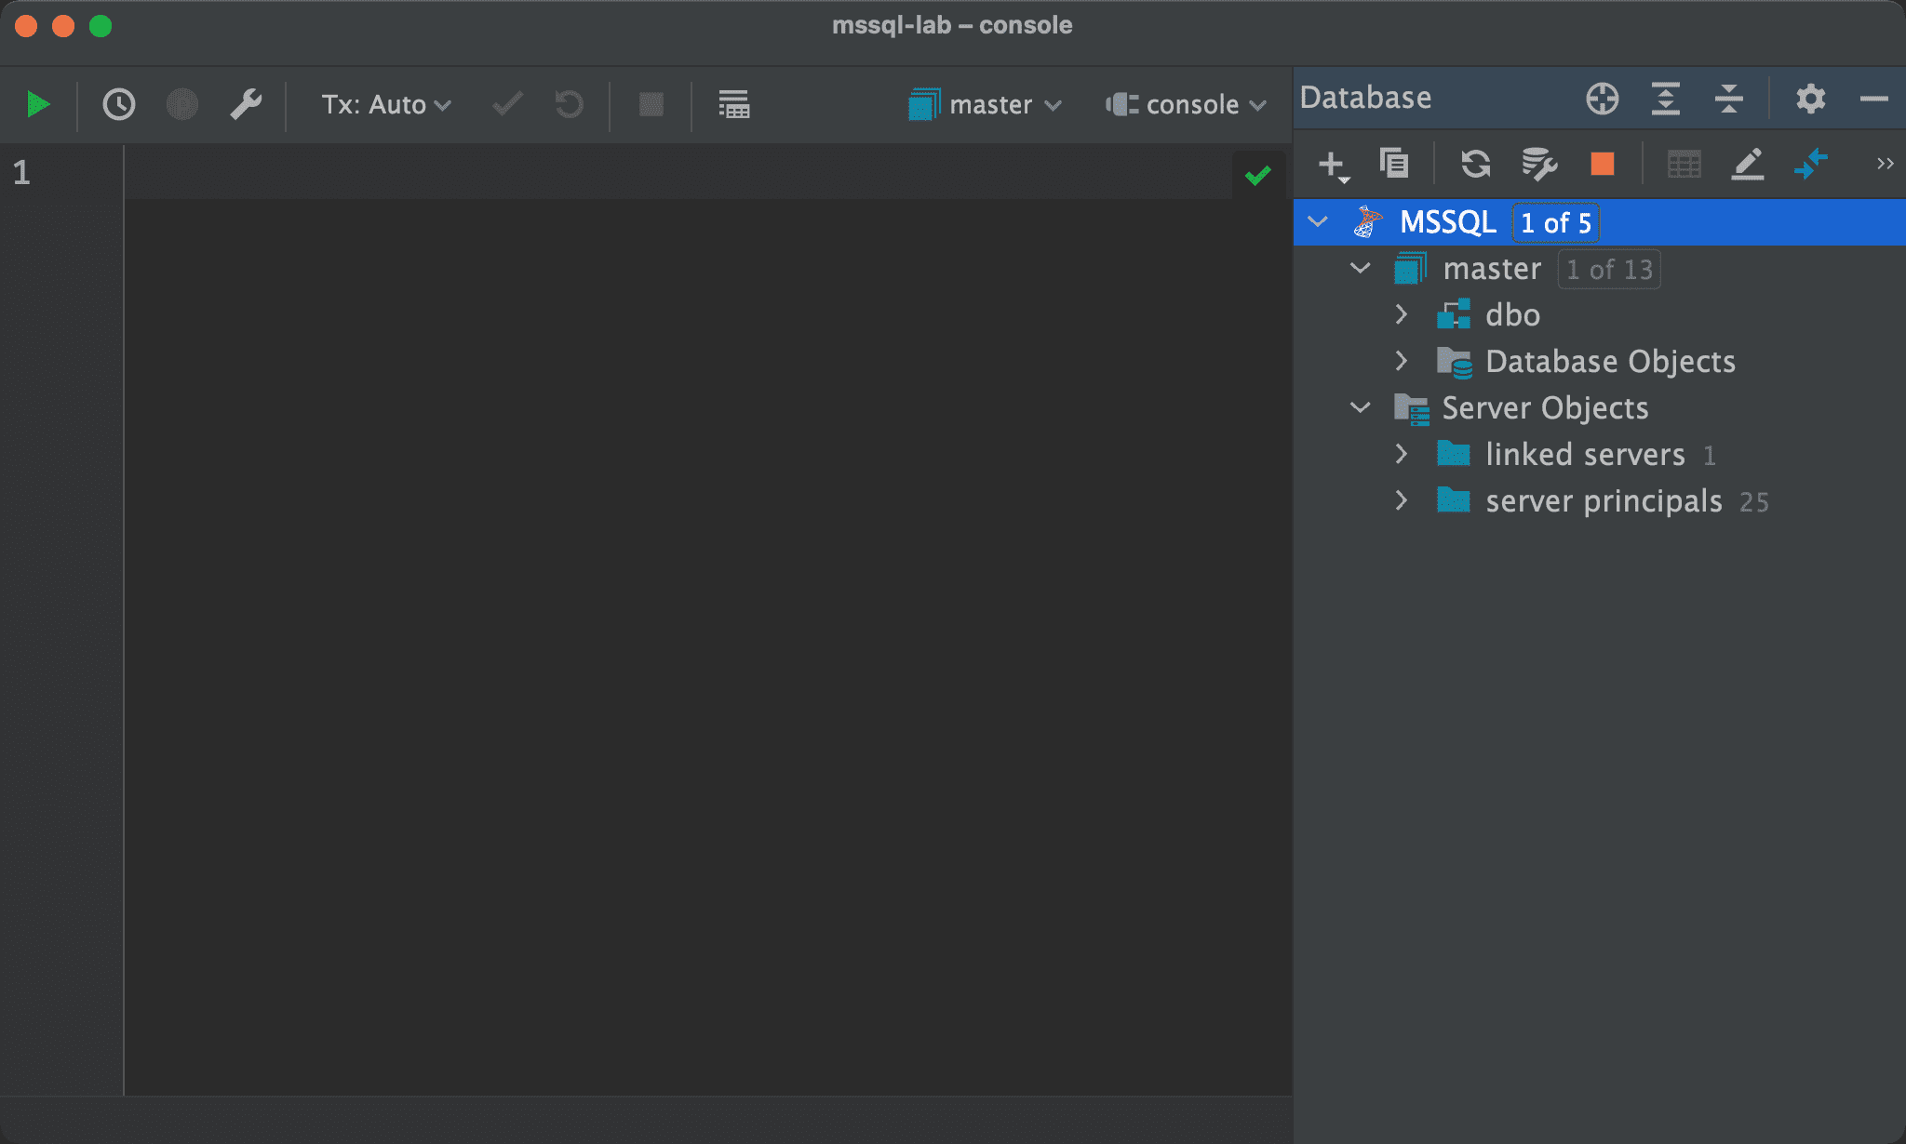This screenshot has width=1906, height=1144.
Task: Open the console session dropdown
Action: click(1187, 104)
